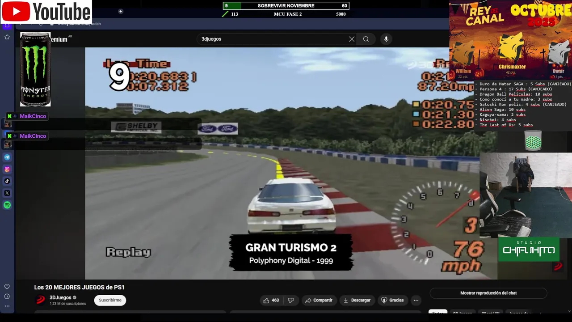The image size is (572, 322).
Task: Click the title Los 20 MEJORES JUEGOS de PS1
Action: click(x=80, y=287)
